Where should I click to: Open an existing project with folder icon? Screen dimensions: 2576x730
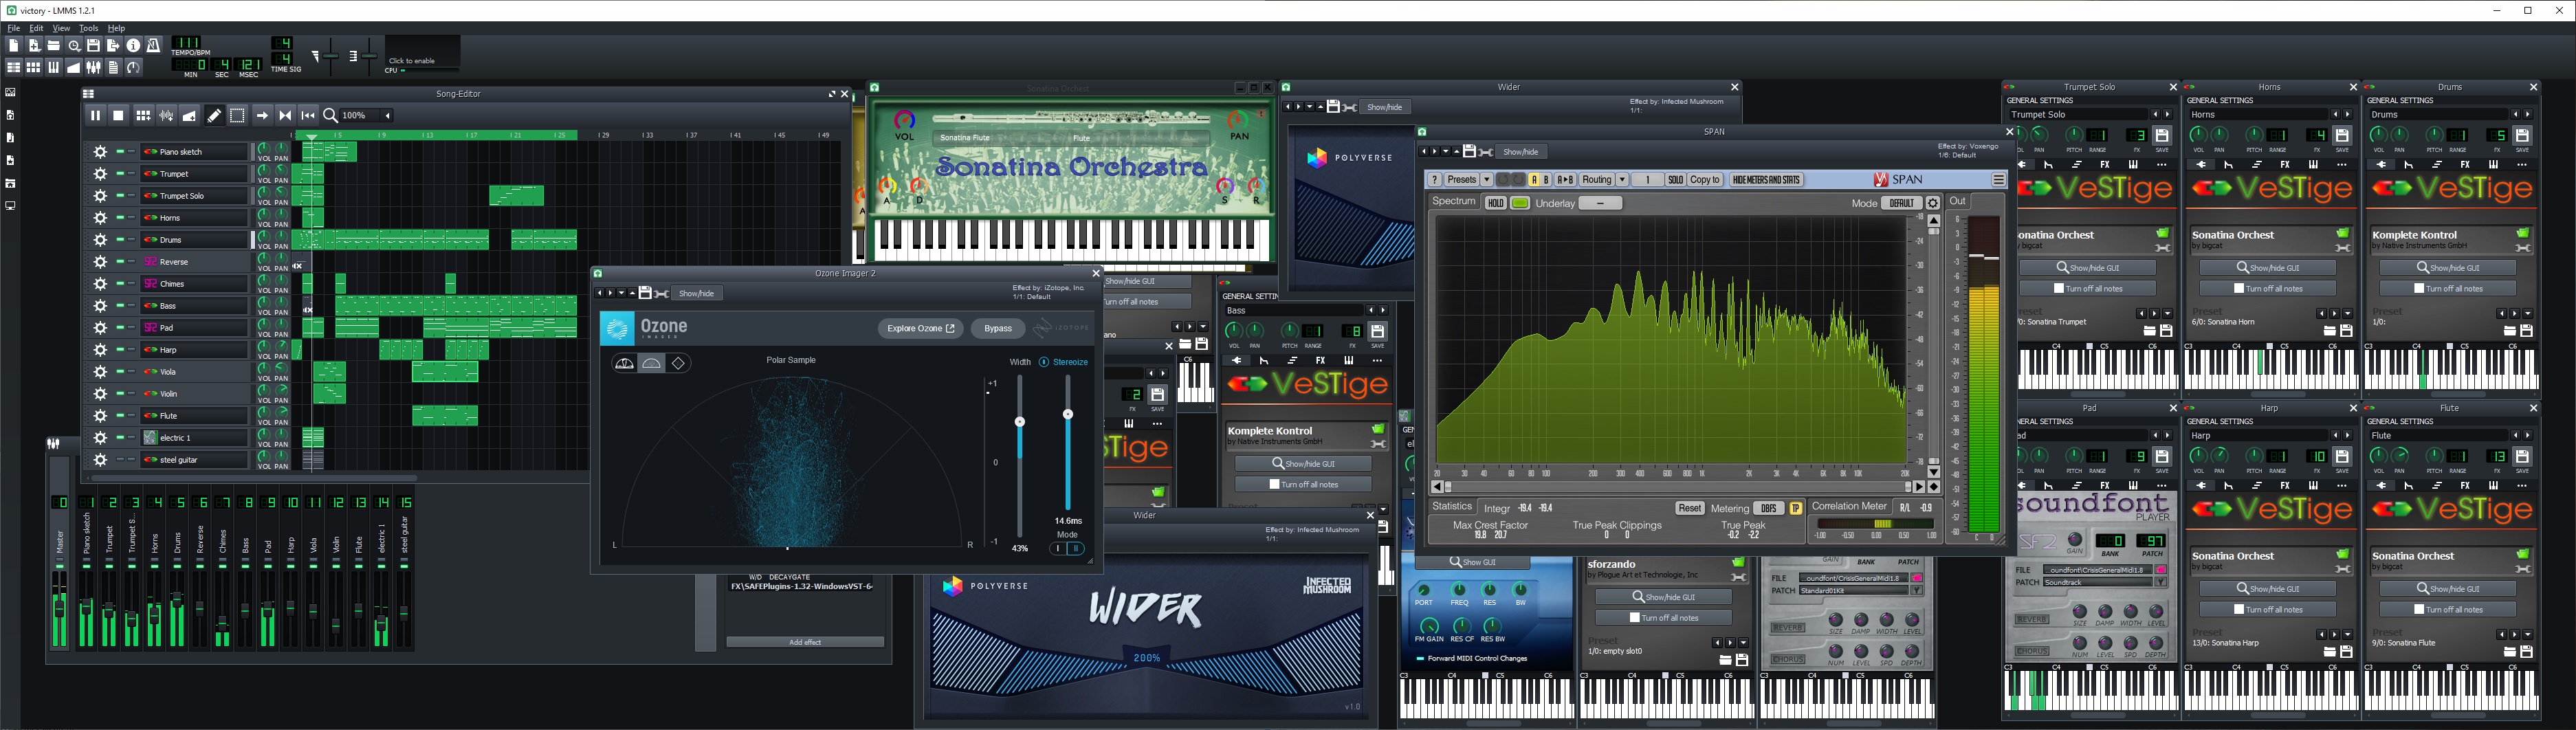point(53,45)
